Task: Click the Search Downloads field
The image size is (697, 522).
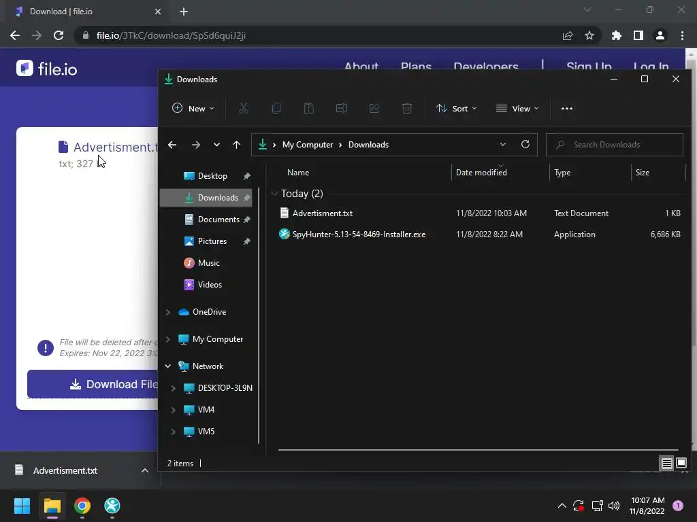Action: (615, 145)
